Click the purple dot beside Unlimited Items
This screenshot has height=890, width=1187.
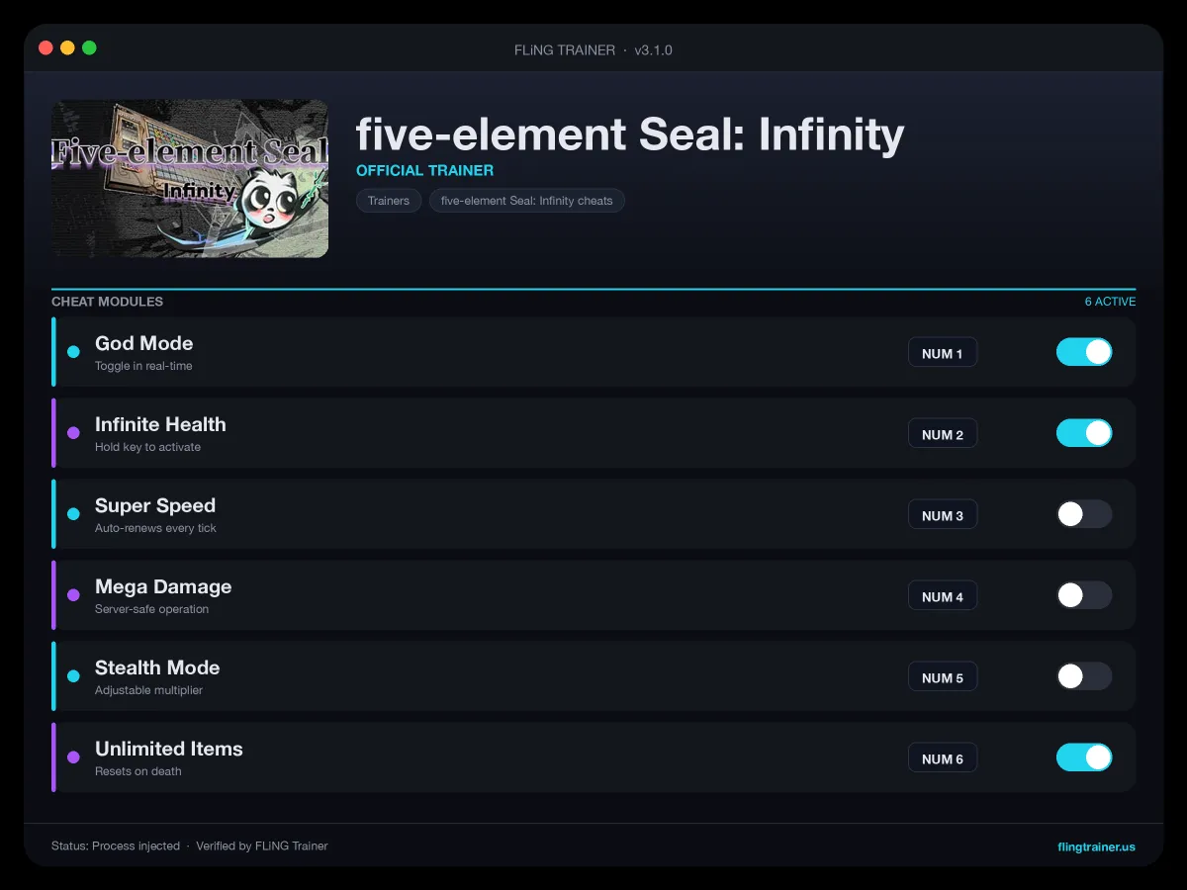coord(73,757)
